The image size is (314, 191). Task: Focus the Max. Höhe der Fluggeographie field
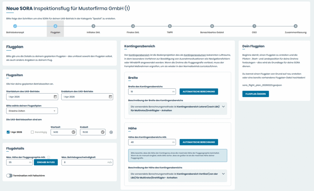19,162
